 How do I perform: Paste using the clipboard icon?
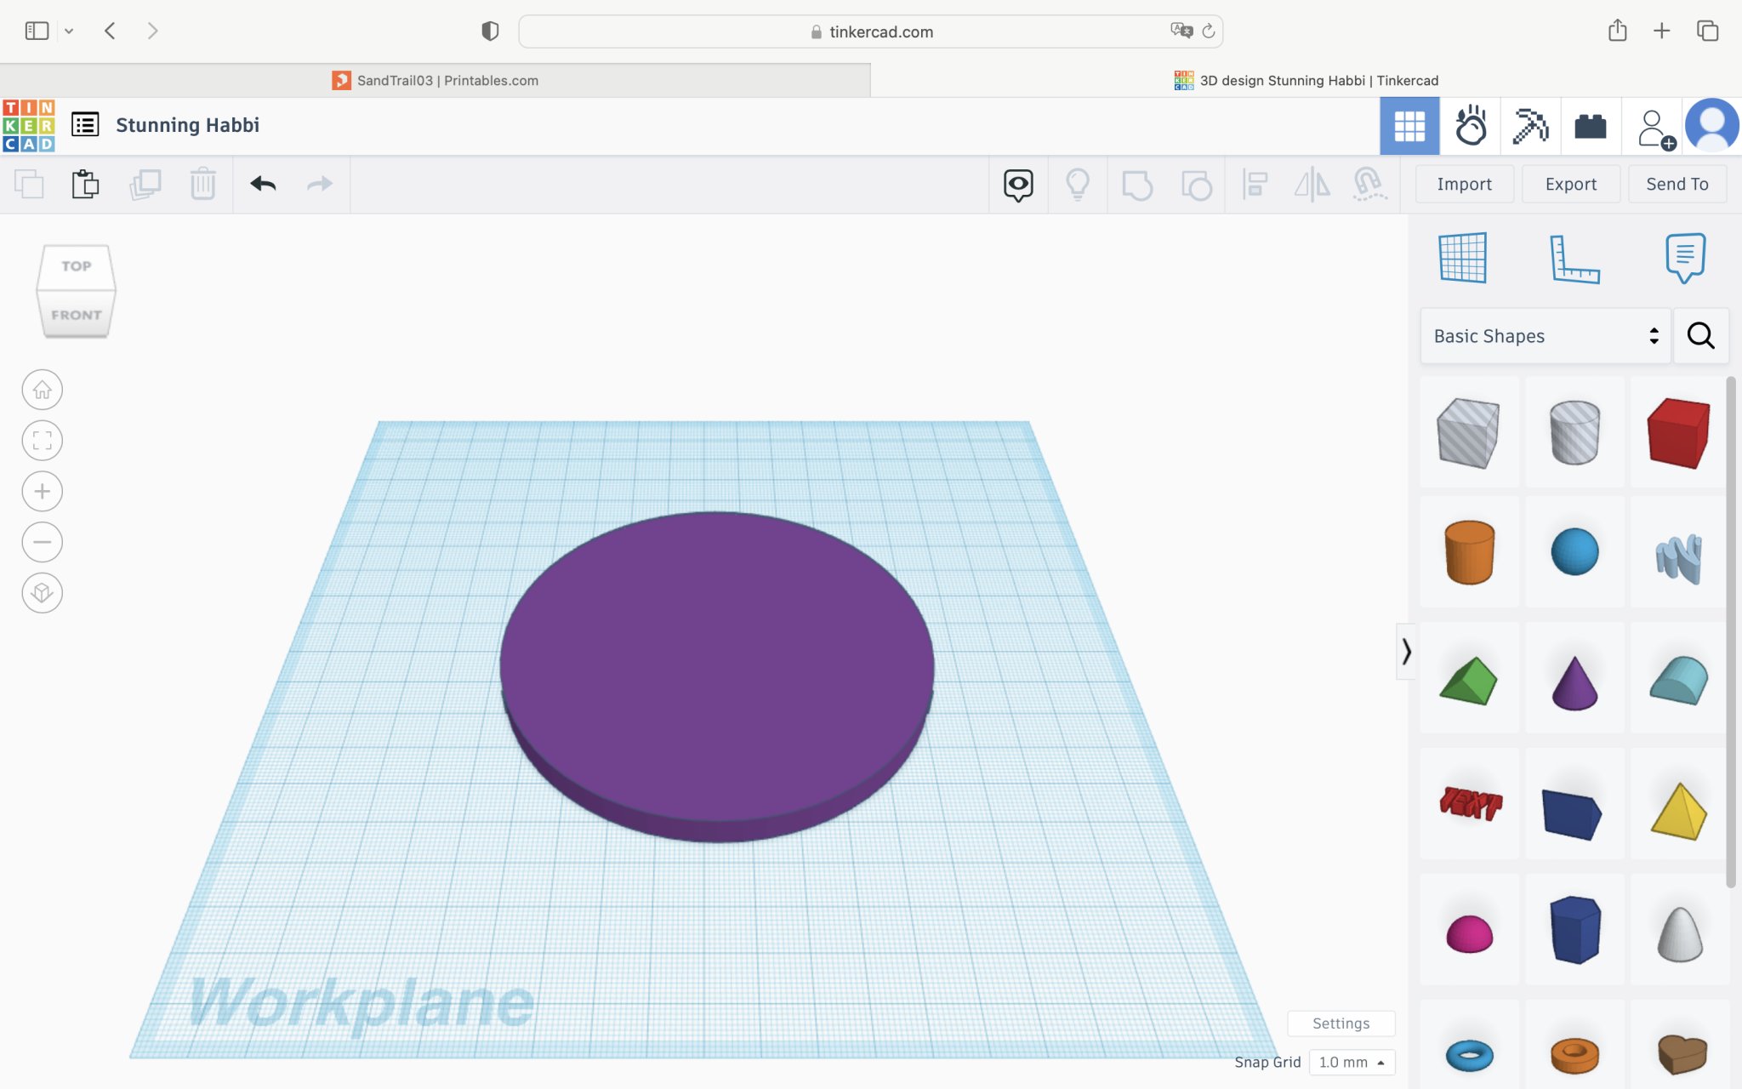(85, 184)
